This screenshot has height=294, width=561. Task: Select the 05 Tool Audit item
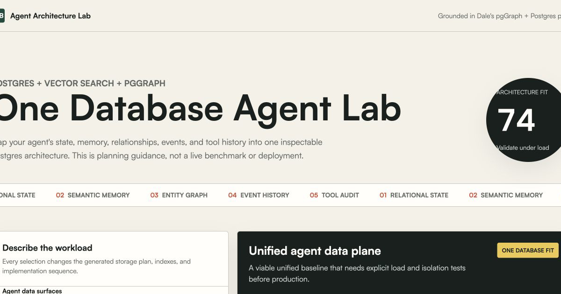pos(334,195)
